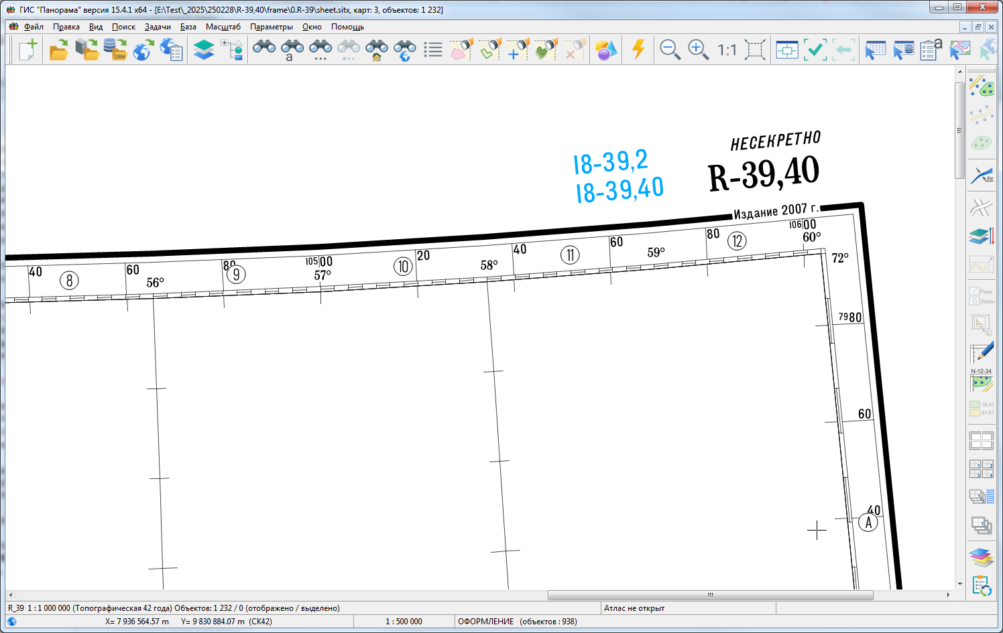Select flashlight with green check area icon
1003x633 pixels.
click(489, 50)
